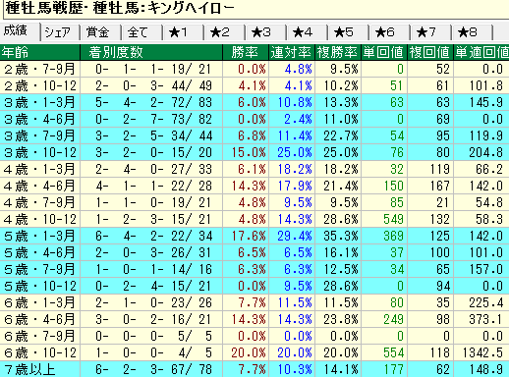
Task: Open the ★6 tab
Action: pos(390,32)
